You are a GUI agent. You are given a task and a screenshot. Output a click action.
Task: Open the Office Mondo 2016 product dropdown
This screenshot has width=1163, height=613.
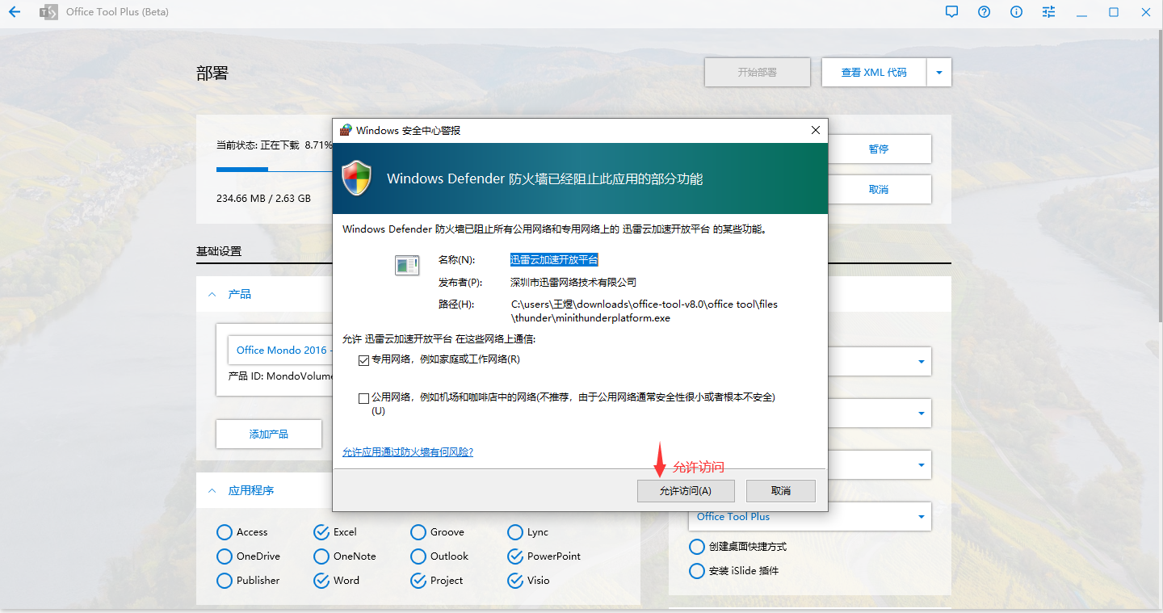tap(280, 351)
